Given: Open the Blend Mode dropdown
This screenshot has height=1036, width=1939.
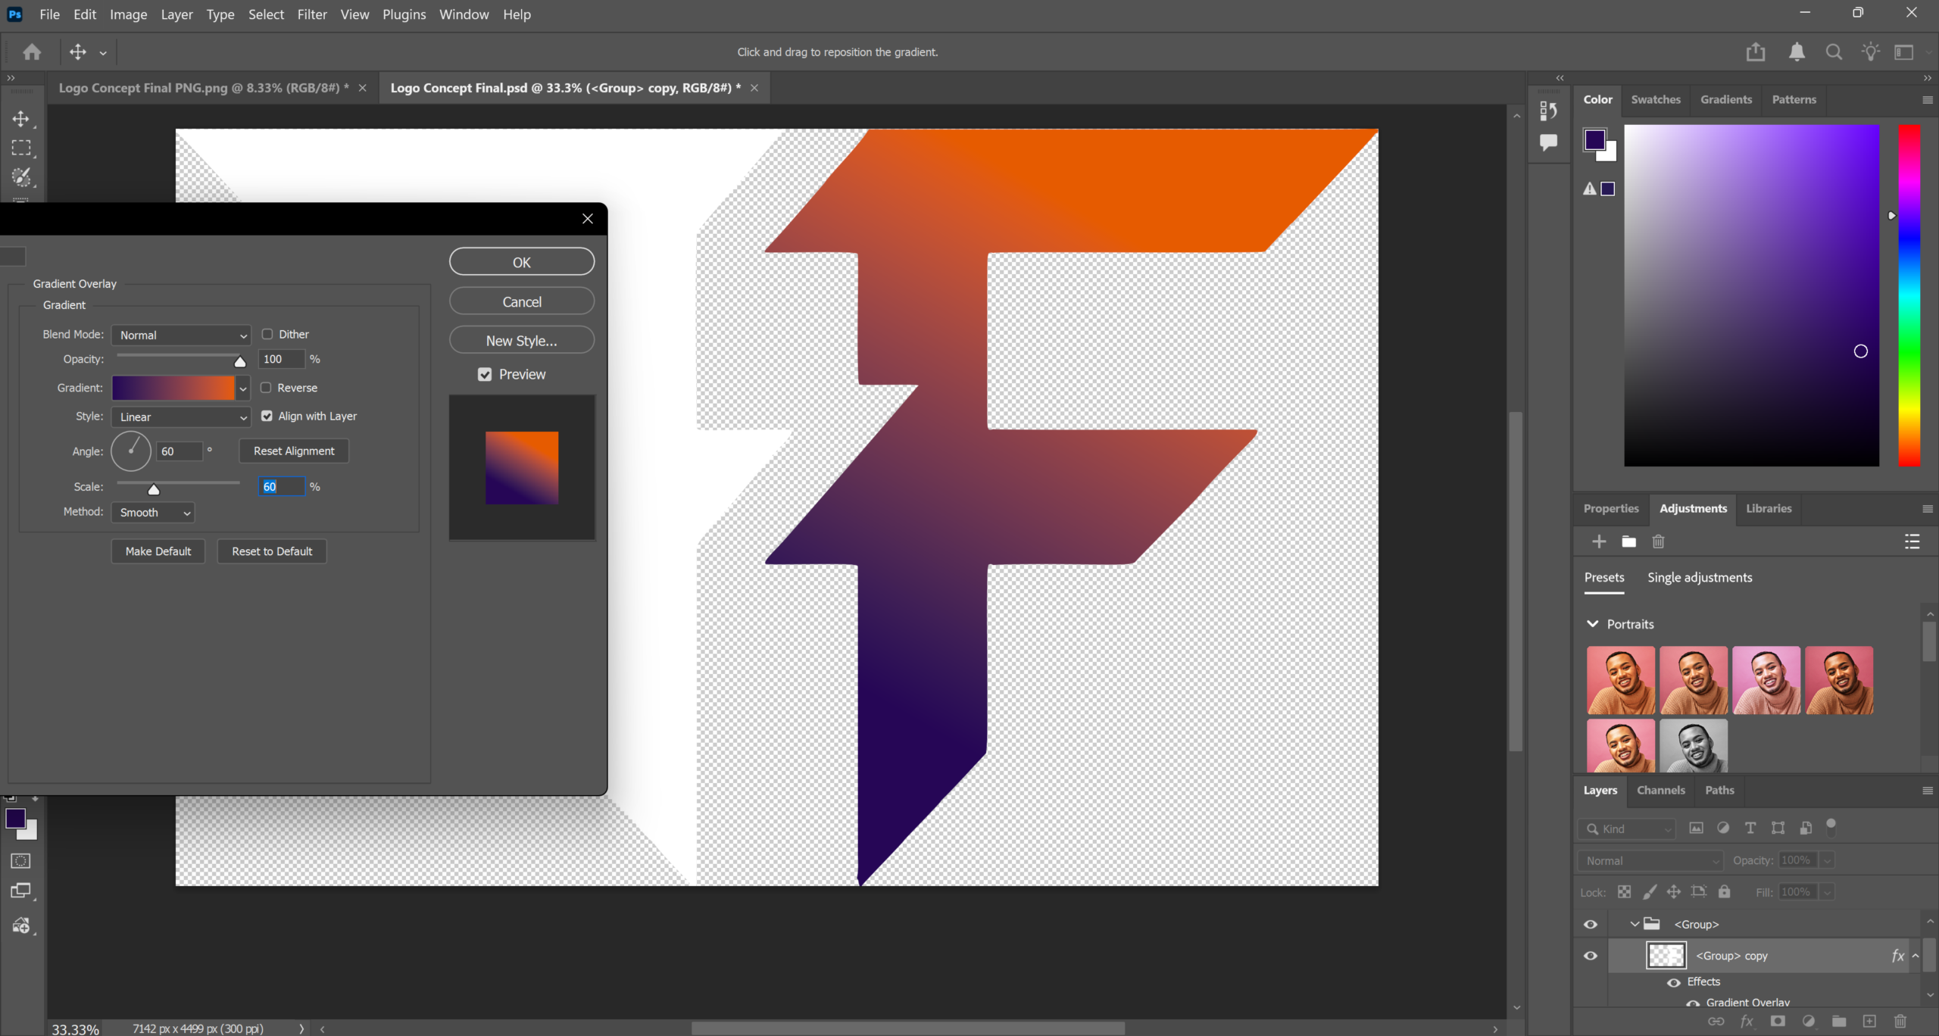Looking at the screenshot, I should click(x=182, y=335).
